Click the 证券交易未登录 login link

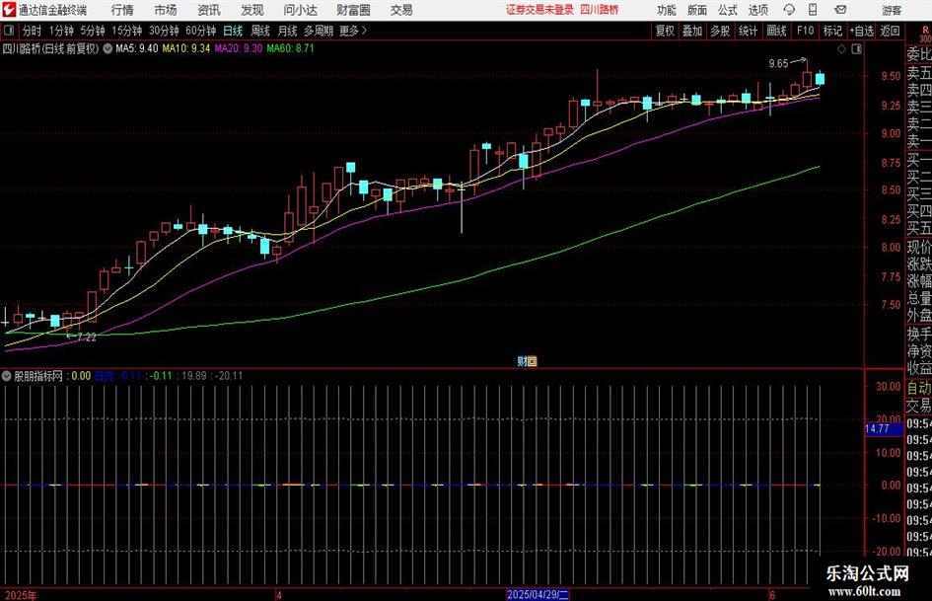pyautogui.click(x=539, y=10)
